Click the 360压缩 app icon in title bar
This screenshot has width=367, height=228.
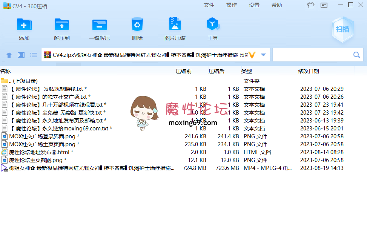(7, 6)
